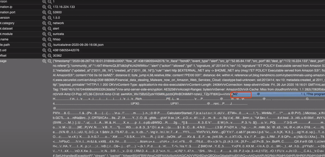Image resolution: width=325 pixels, height=157 pixels.
Task: Select the module value suricata
Action: 58,34
